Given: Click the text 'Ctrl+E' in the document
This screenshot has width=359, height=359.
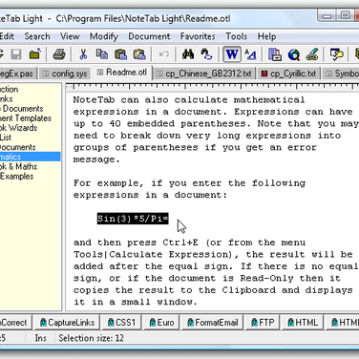Looking at the screenshot, I should coord(180,243).
